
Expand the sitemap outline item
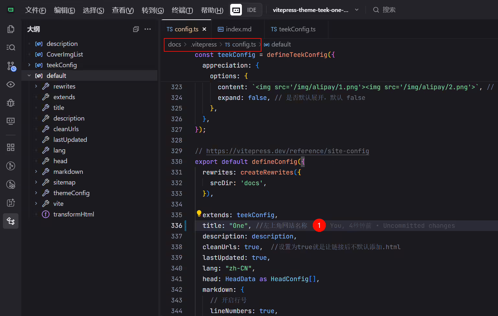[36, 182]
